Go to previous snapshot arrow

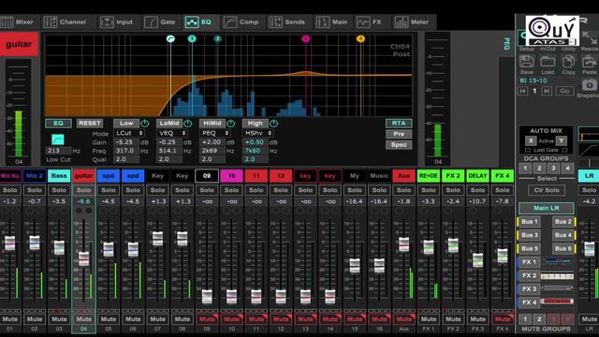522,91
